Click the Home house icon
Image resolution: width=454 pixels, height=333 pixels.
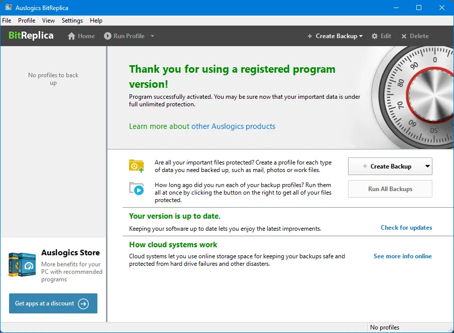(71, 36)
